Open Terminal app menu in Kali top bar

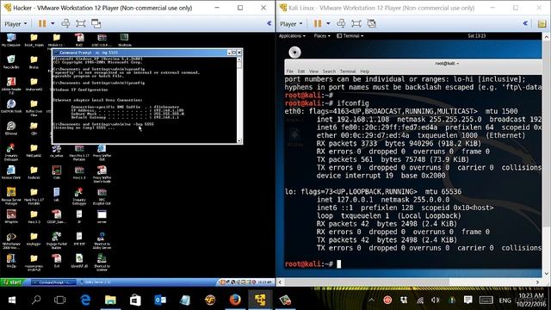click(x=350, y=36)
